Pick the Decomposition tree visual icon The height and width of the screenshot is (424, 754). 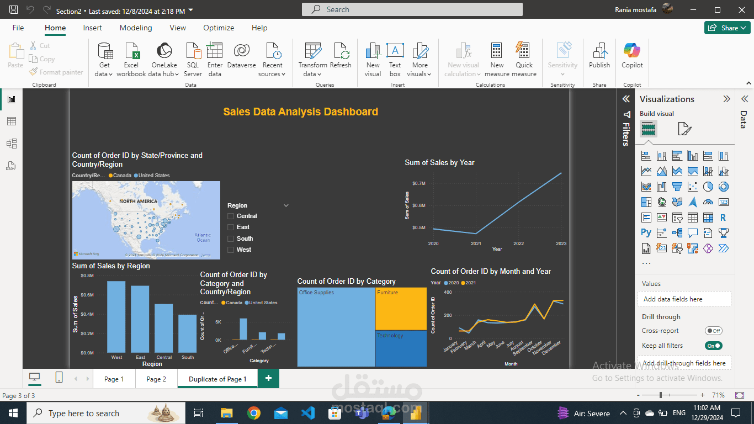pyautogui.click(x=677, y=233)
